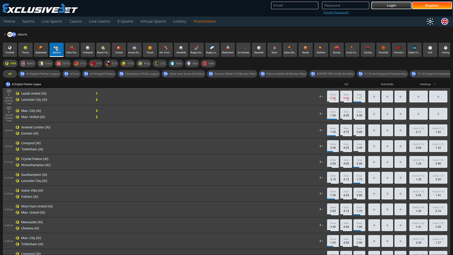
Task: Focus the Email input field
Action: (x=294, y=5)
